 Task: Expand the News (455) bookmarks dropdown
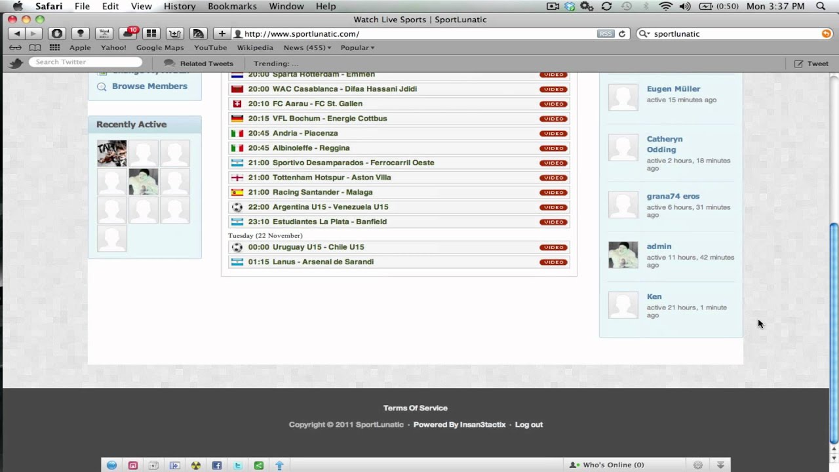[x=307, y=47]
